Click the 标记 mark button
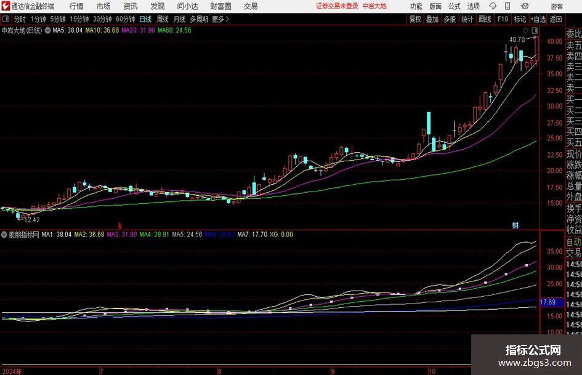The image size is (582, 375). 520,19
